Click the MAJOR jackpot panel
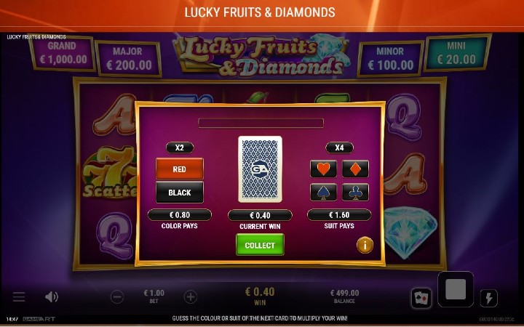Screen dimensions: 524x327 pos(128,59)
